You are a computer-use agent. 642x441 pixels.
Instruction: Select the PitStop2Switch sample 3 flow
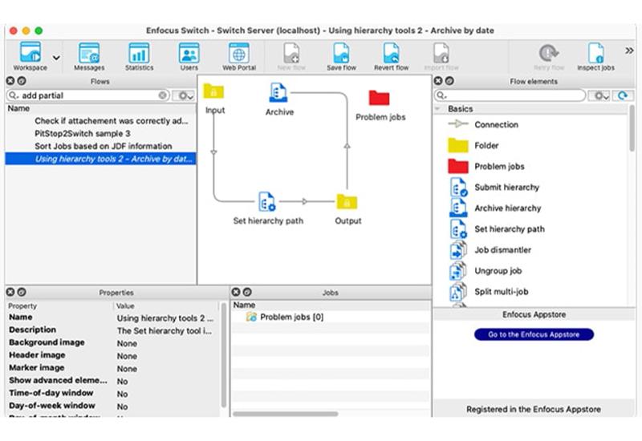click(x=82, y=133)
